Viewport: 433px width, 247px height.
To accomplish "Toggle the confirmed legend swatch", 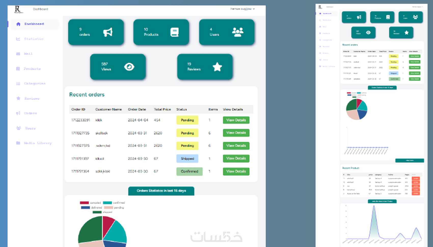I will [x=107, y=203].
